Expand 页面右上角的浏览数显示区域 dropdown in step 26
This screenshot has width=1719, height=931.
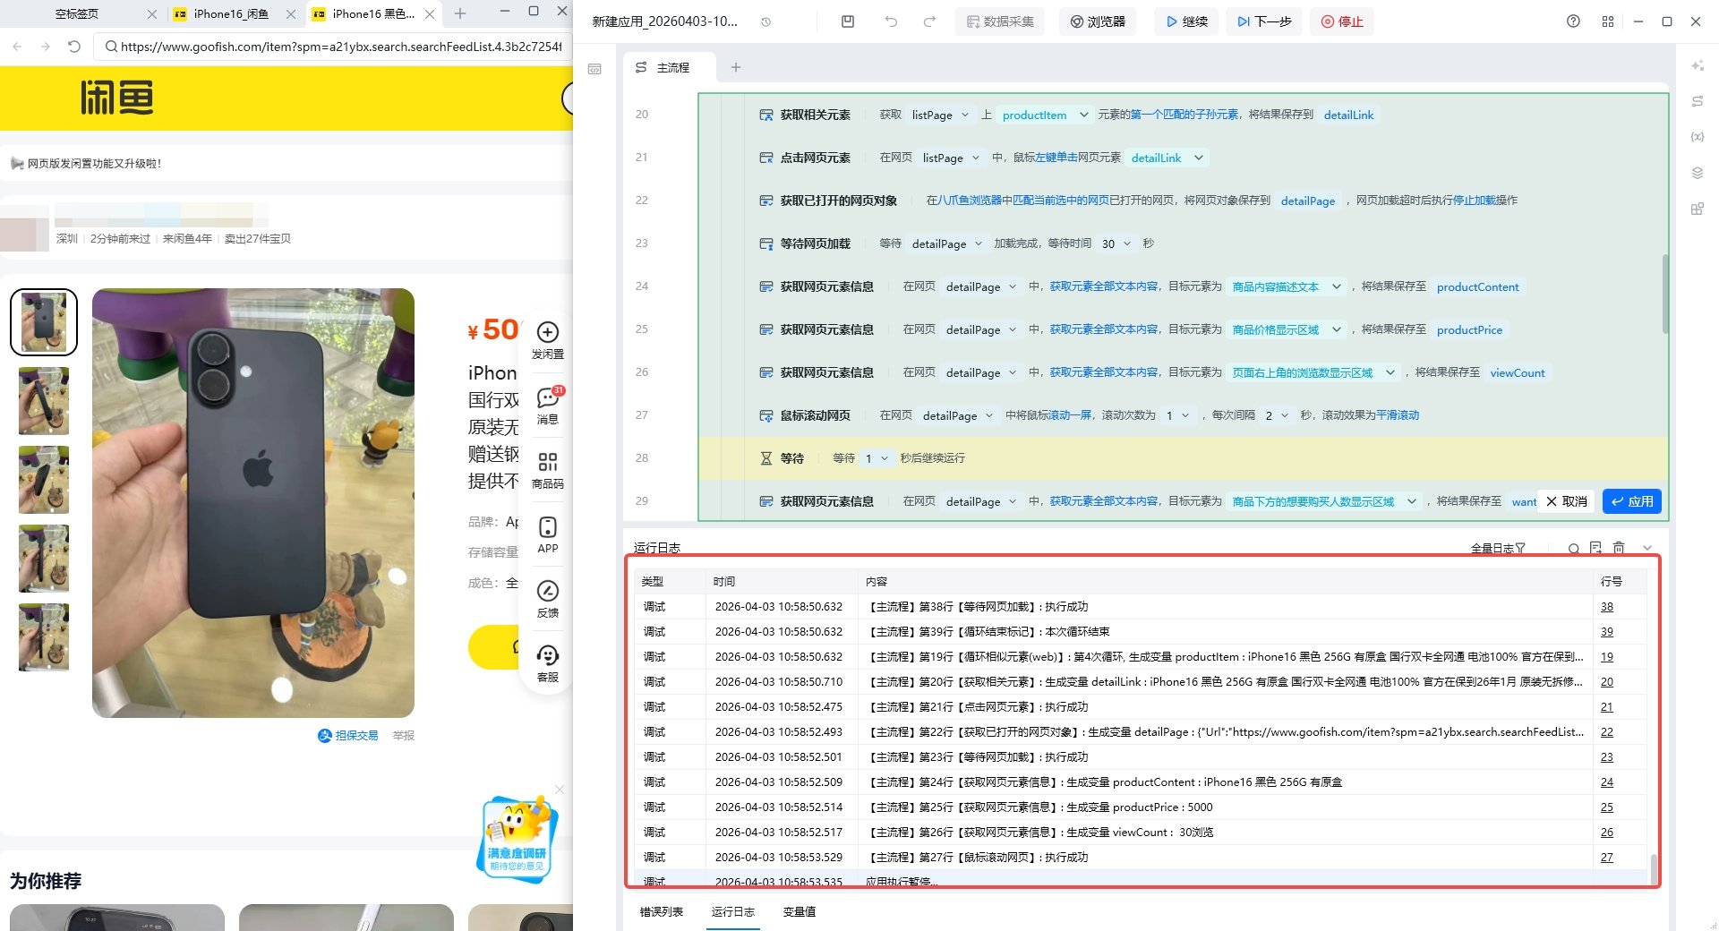point(1390,372)
